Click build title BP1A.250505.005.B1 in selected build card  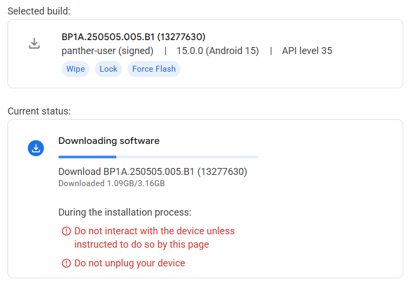(x=133, y=37)
